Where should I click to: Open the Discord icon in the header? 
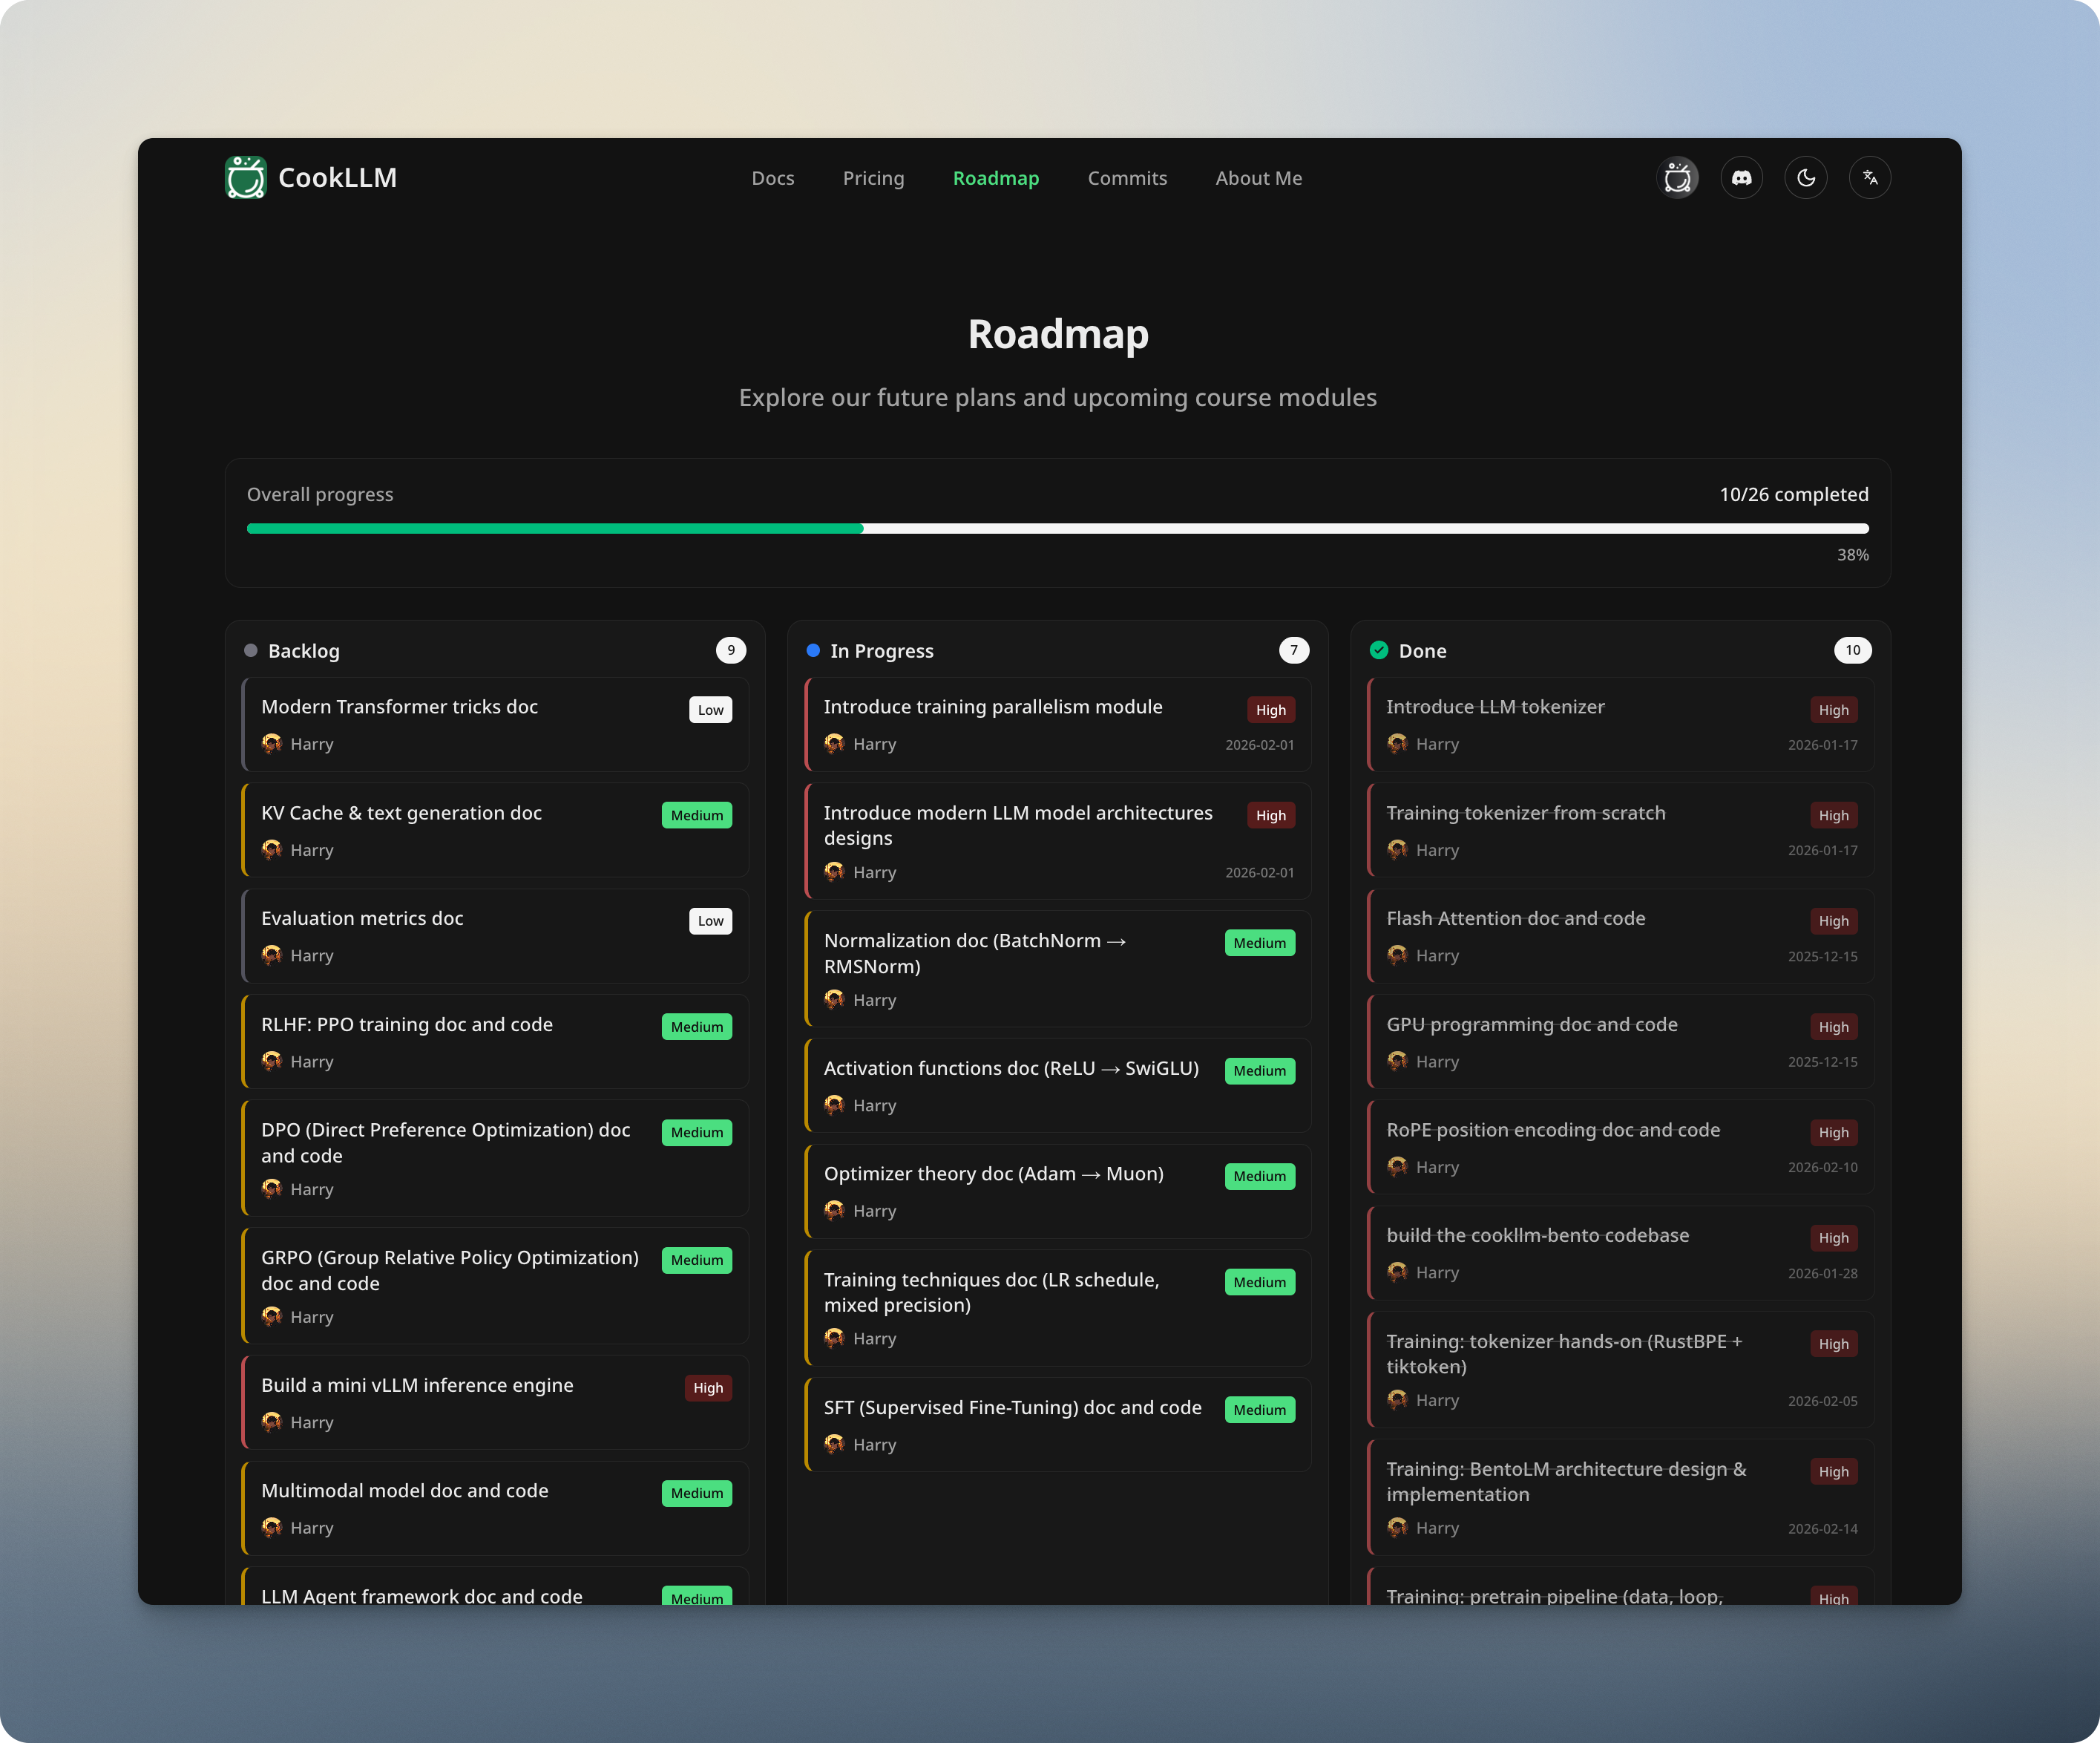pyautogui.click(x=1741, y=177)
